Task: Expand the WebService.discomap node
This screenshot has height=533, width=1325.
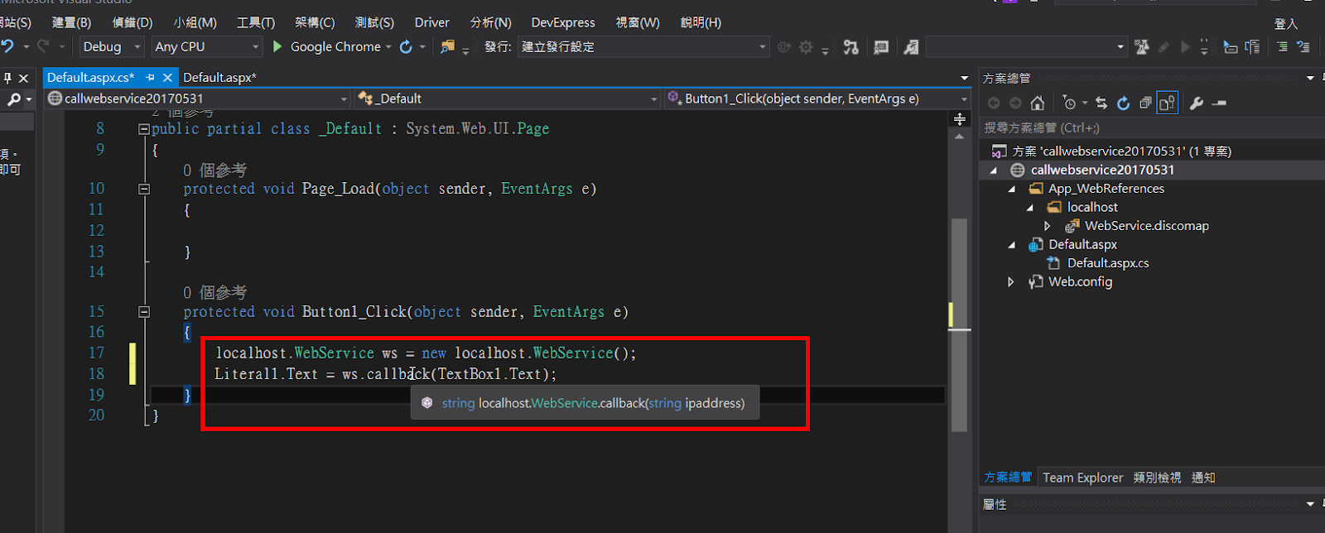Action: point(1048,226)
